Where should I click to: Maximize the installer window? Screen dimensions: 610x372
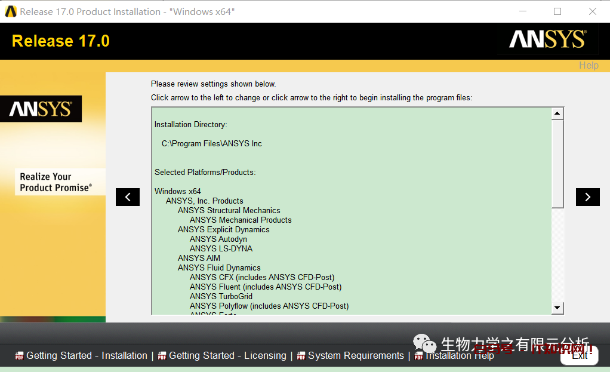point(557,11)
